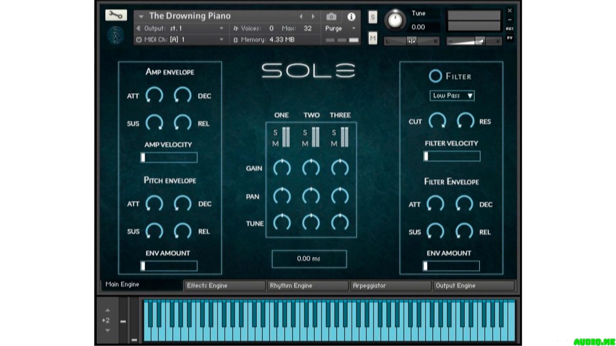Click the PV button in header
The height and width of the screenshot is (346, 616).
[x=510, y=38]
